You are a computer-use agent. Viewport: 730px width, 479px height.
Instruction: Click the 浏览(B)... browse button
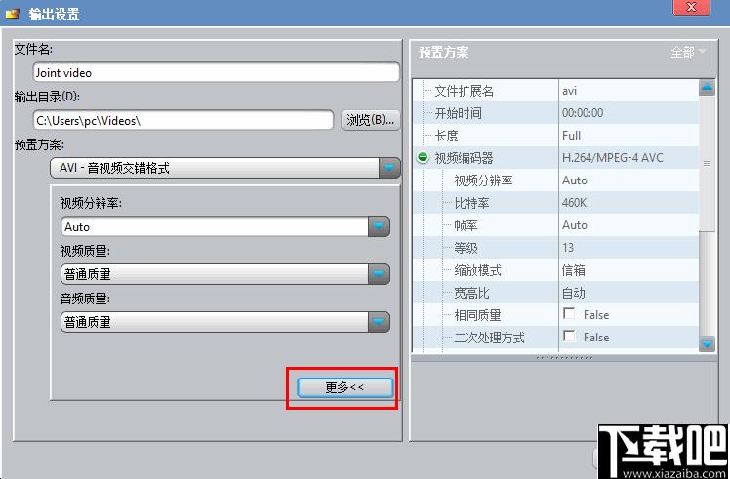(x=371, y=120)
